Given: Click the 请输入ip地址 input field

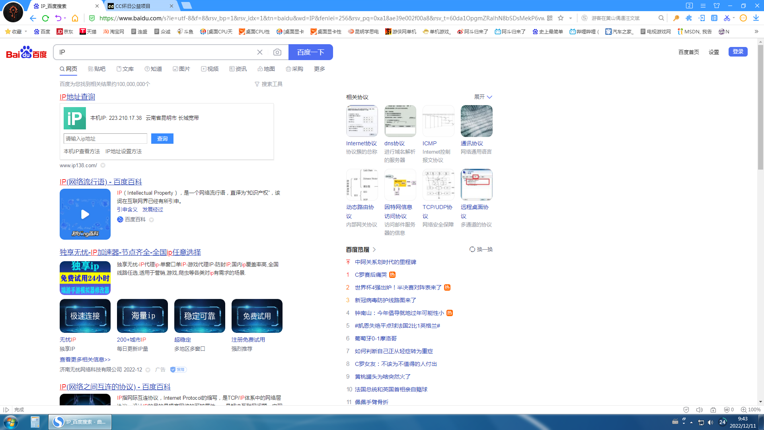Looking at the screenshot, I should [105, 138].
